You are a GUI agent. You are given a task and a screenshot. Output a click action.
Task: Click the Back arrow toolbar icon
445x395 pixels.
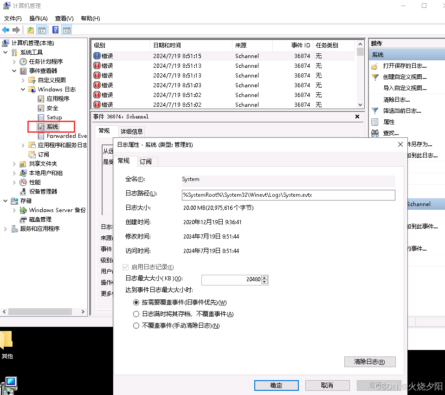point(6,30)
